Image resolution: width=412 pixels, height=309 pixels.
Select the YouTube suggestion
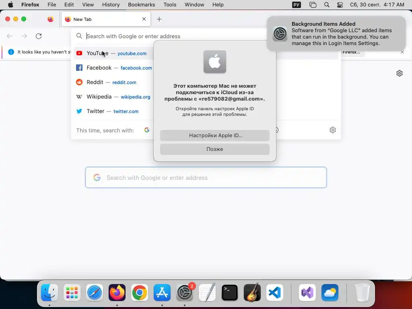(x=113, y=54)
